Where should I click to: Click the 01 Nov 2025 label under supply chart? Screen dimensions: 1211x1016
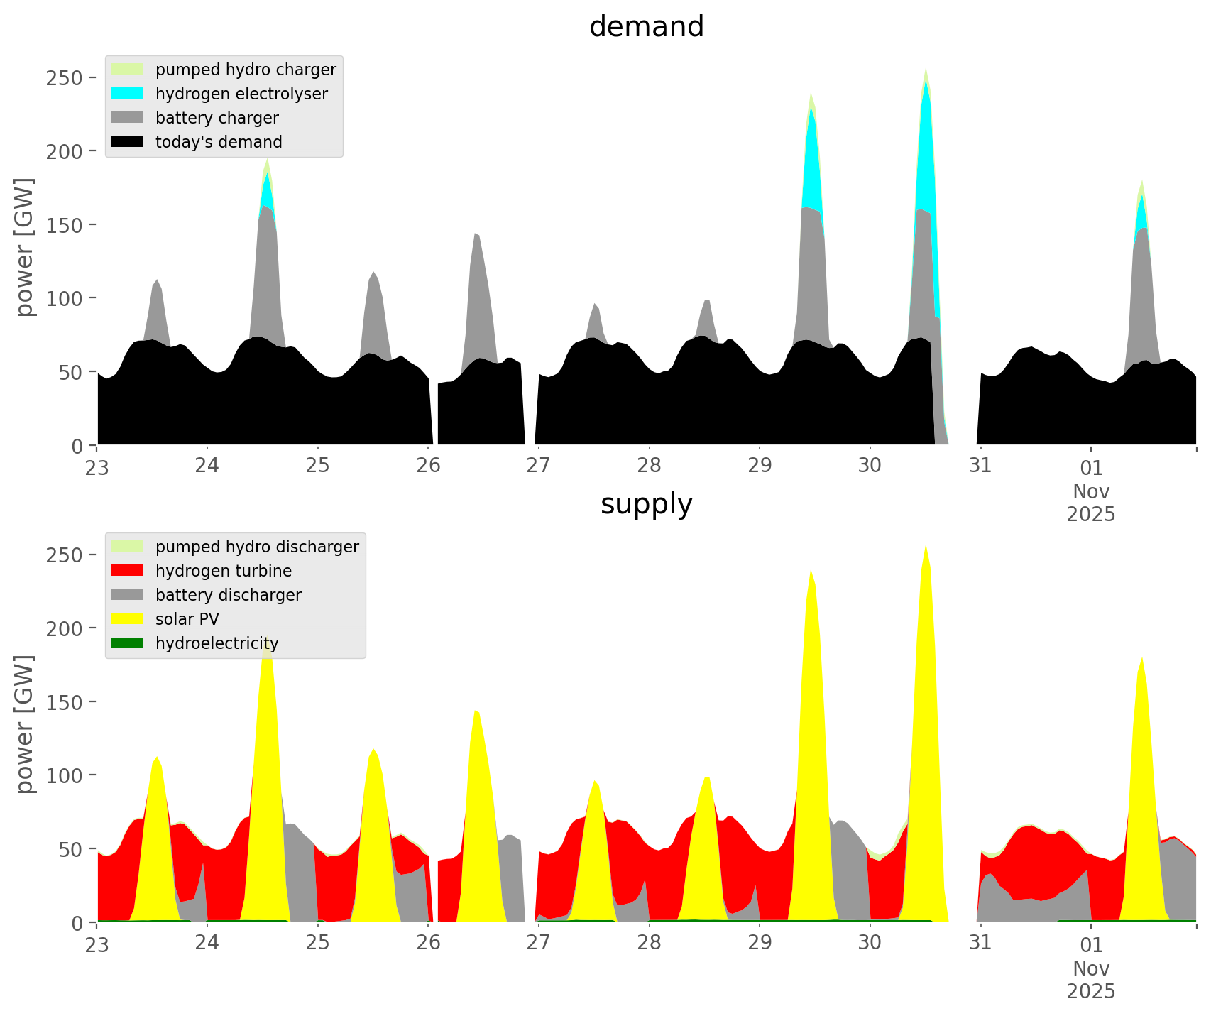point(1091,967)
